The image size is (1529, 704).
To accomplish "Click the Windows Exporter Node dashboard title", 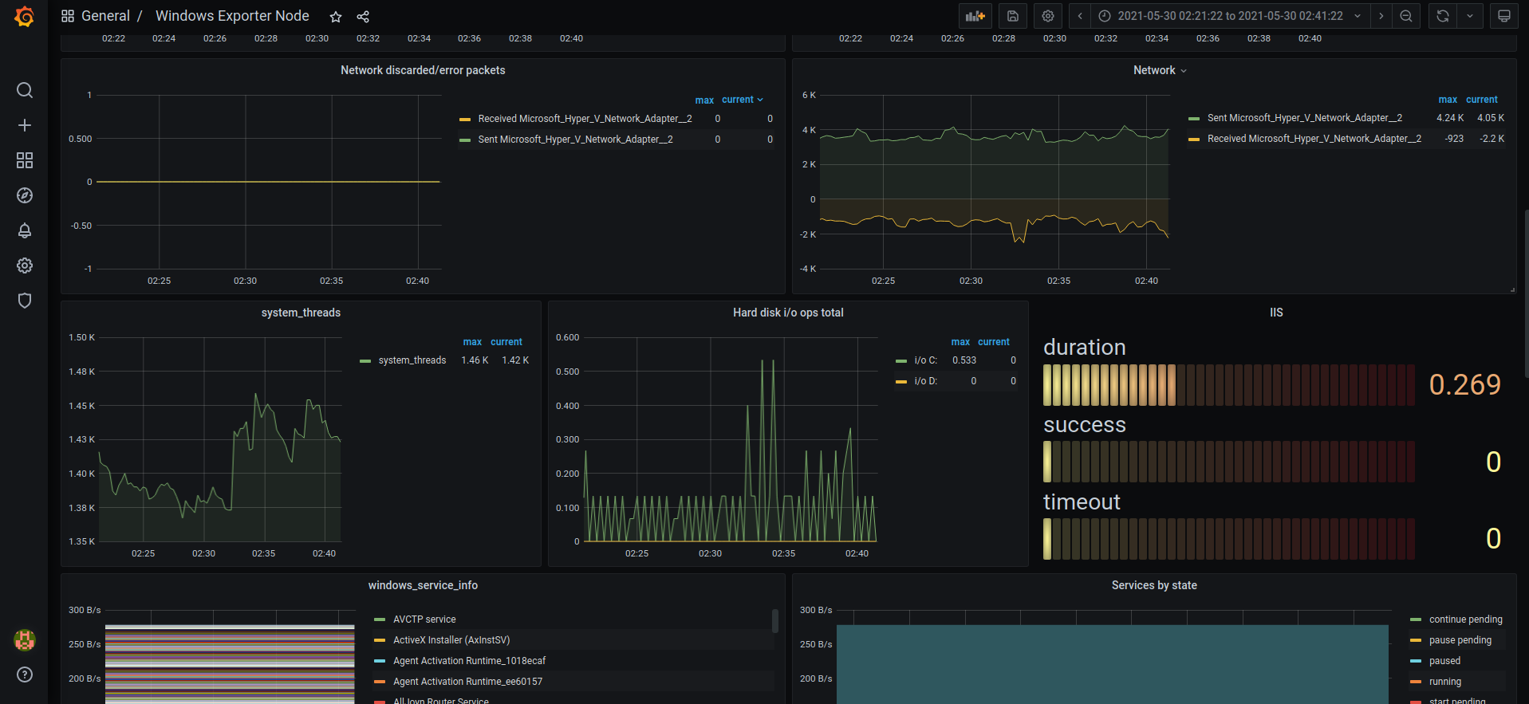I will 232,16.
